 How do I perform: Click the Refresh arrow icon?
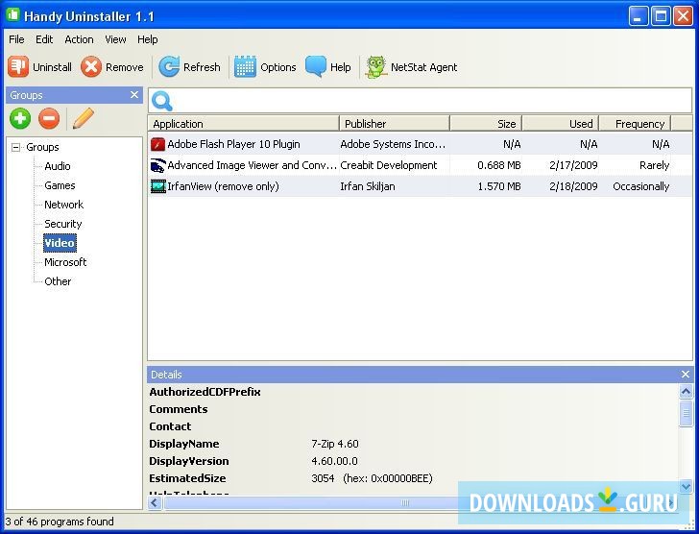(x=169, y=67)
